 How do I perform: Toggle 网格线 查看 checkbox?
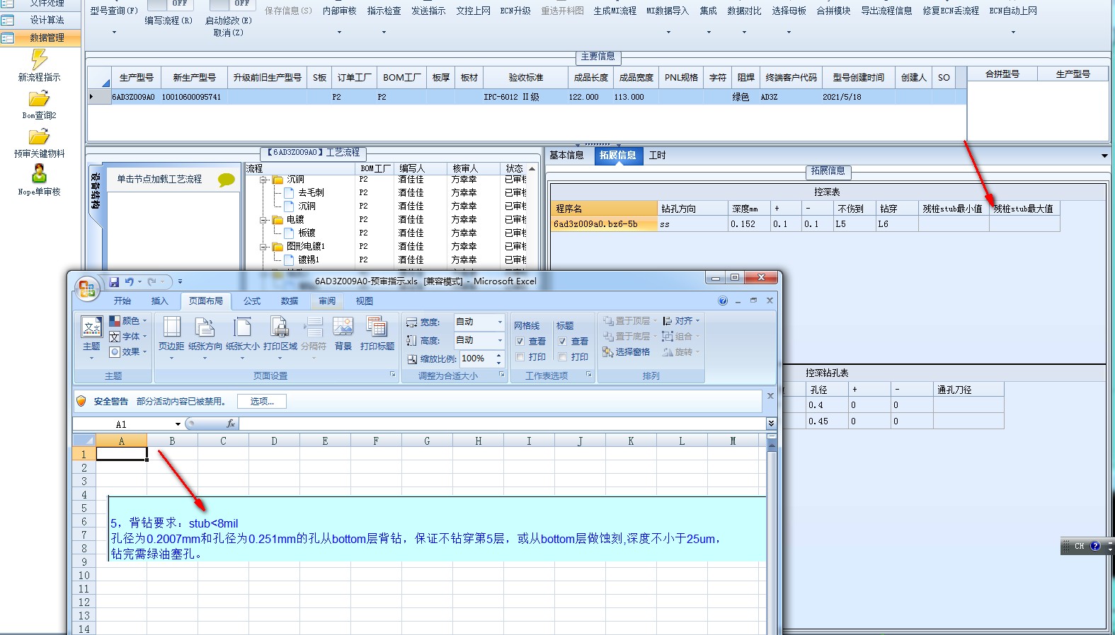[x=520, y=342]
